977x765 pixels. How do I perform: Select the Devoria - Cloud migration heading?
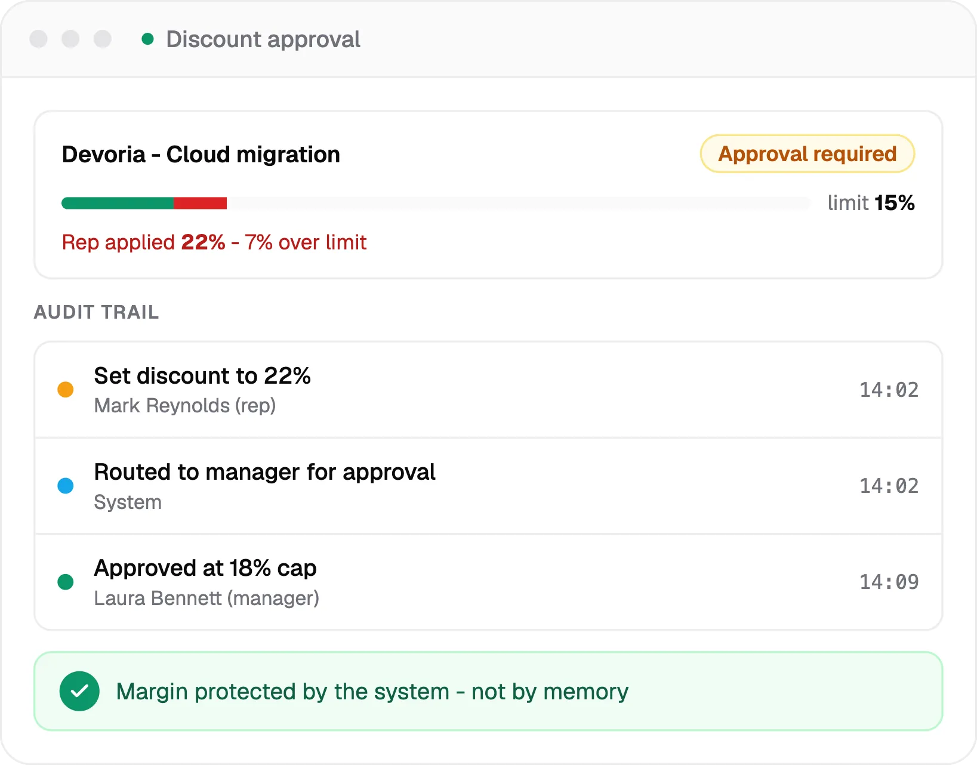click(x=201, y=155)
